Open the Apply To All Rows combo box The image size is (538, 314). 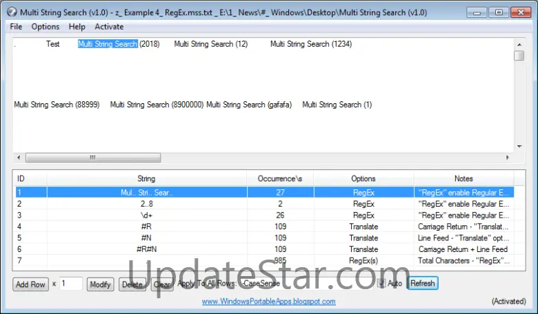point(306,284)
